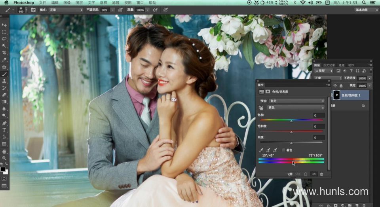The width and height of the screenshot is (380, 207).
Task: Select the Rectangle shape tool
Action: pyautogui.click(x=4, y=144)
